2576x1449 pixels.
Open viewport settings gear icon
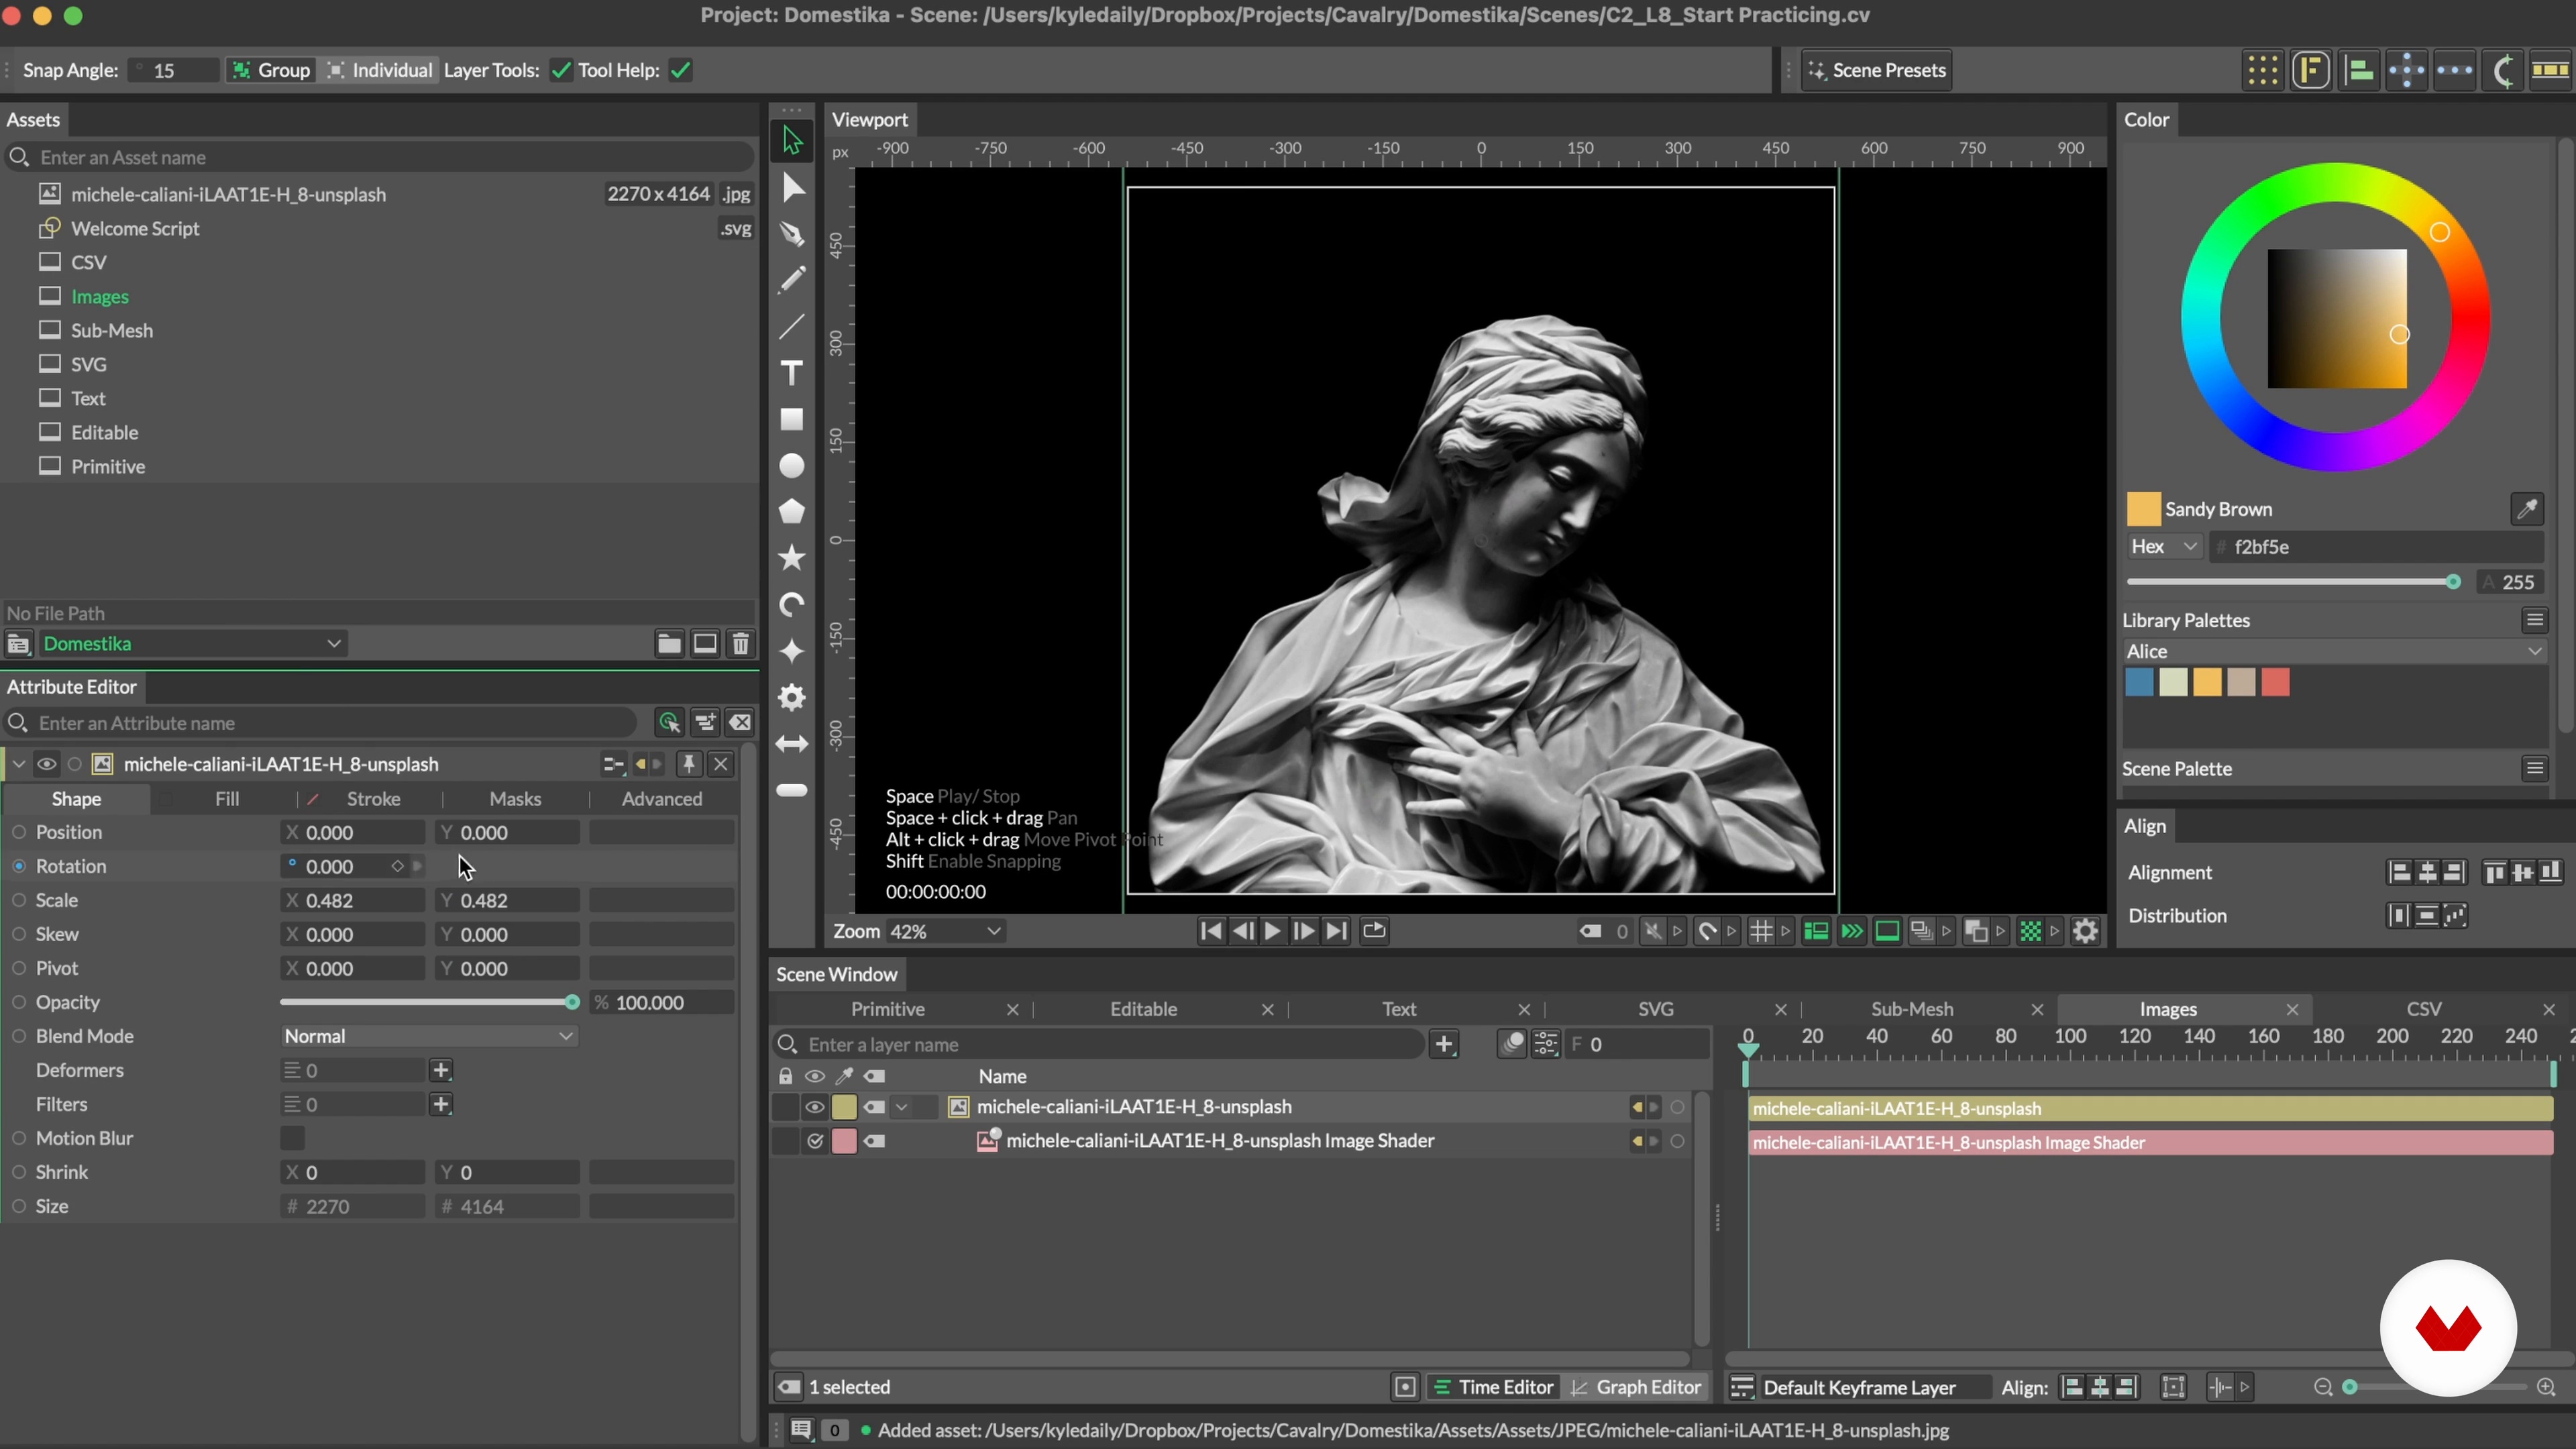[2085, 931]
